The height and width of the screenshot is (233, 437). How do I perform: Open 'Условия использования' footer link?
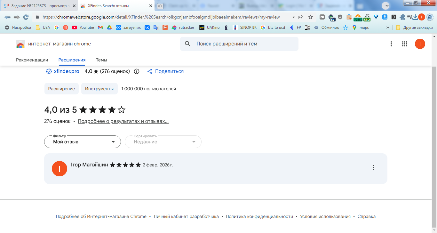click(325, 217)
